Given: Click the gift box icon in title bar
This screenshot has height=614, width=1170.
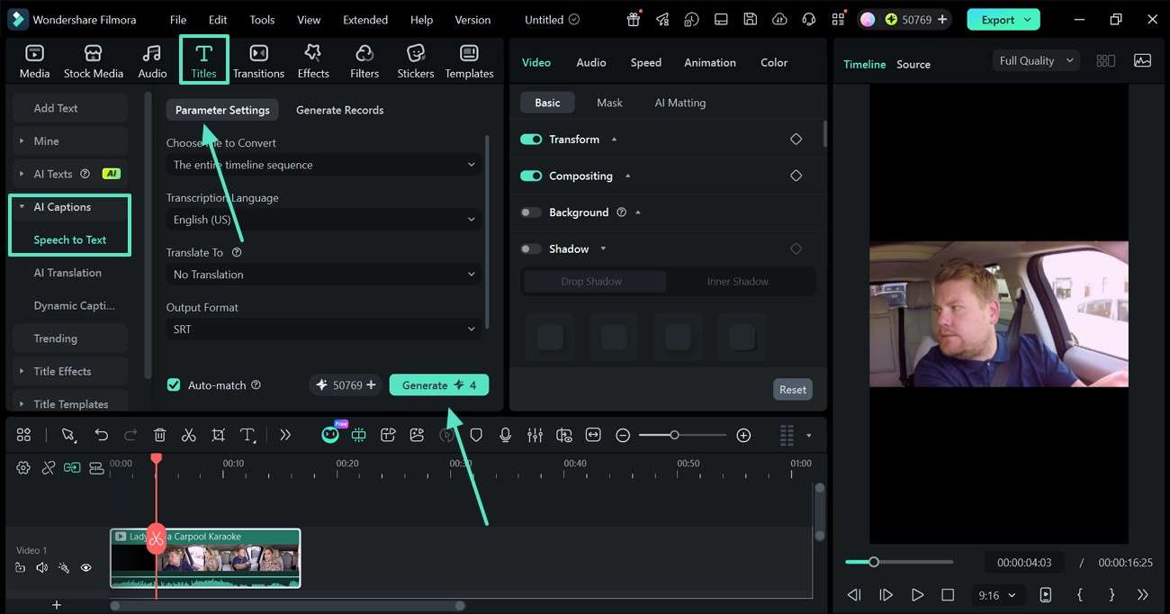Looking at the screenshot, I should [x=634, y=19].
